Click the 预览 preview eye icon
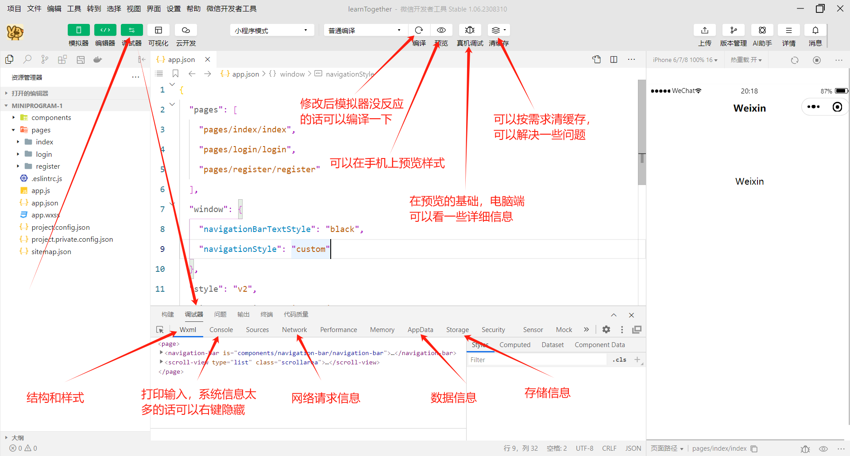Viewport: 850px width, 456px height. point(441,30)
